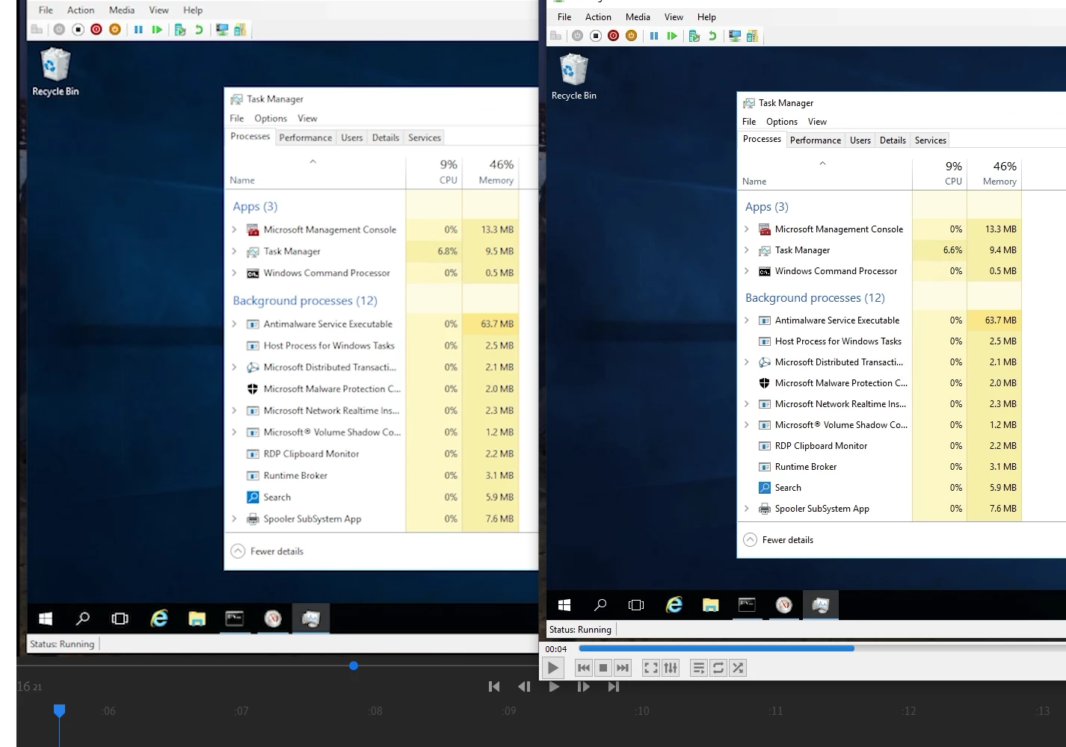Screen dimensions: 1066x747
Task: Click the red Shut Down icon in right VM toolbar
Action: (x=613, y=36)
